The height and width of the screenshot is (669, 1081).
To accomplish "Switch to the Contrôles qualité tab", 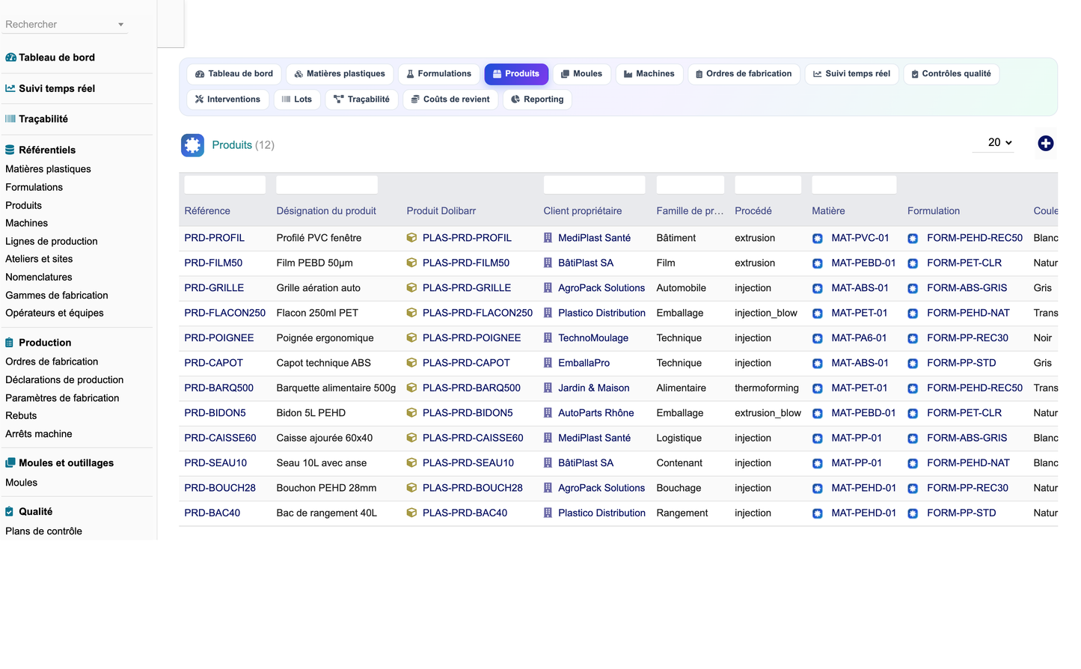I will (951, 74).
